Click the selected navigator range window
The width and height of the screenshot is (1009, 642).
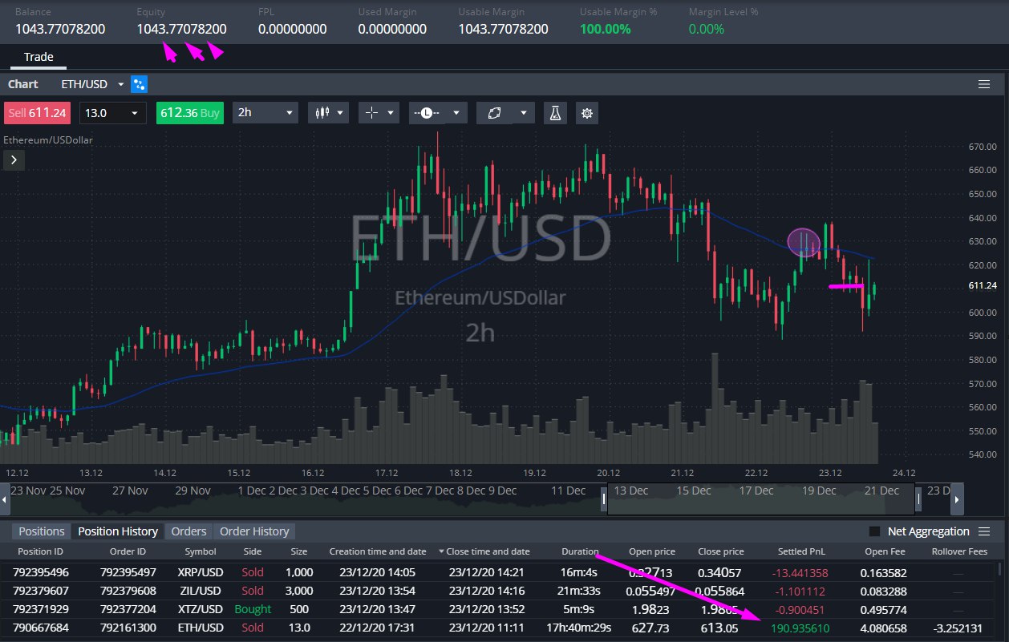(x=762, y=499)
